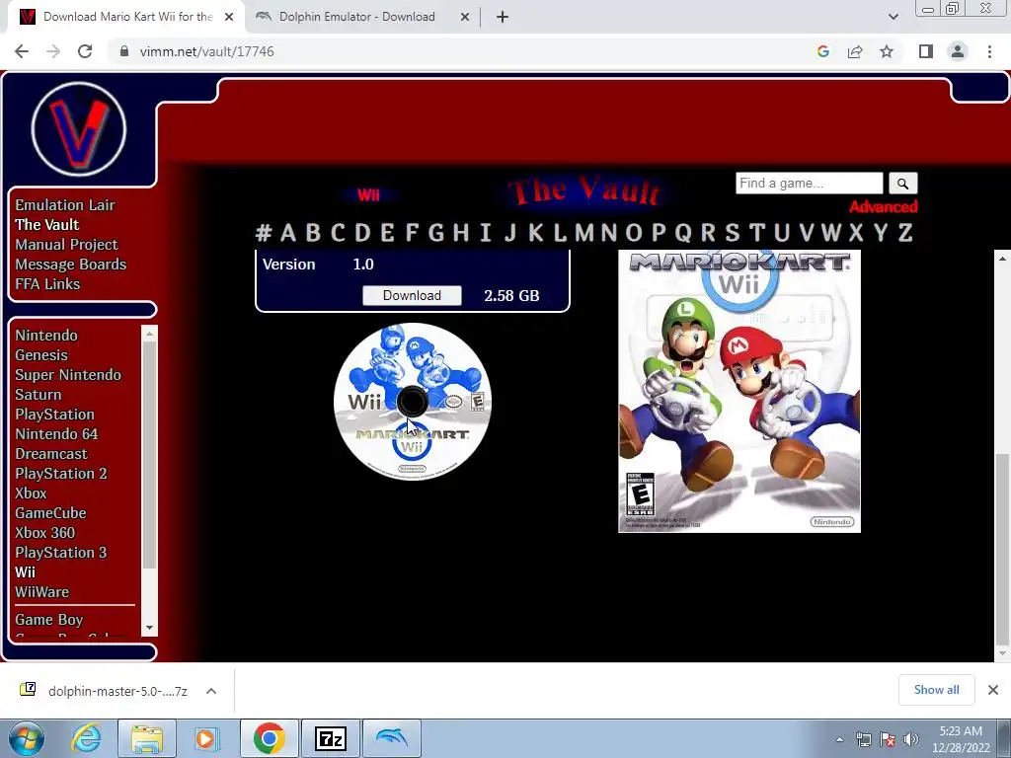Close the Mario Kart Wii tab

pos(229,17)
